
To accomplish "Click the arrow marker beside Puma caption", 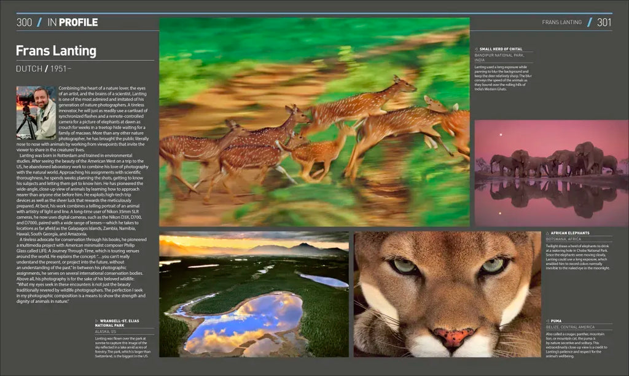I will [547, 321].
